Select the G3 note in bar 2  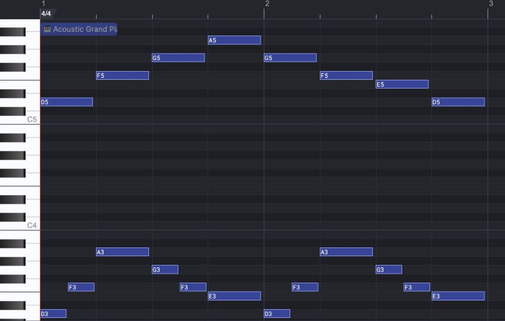(389, 269)
